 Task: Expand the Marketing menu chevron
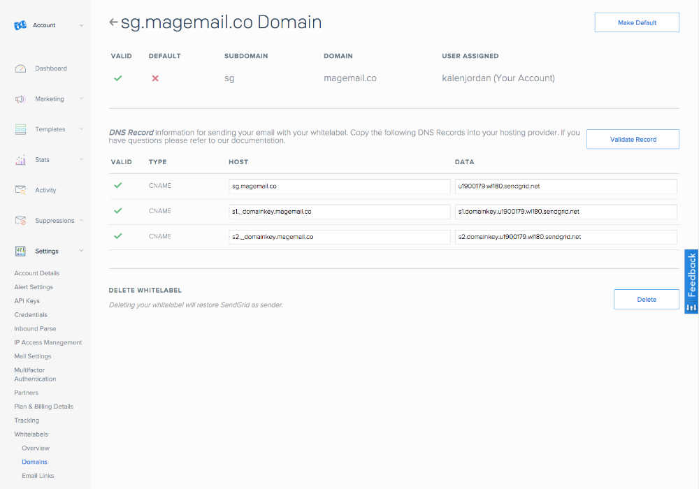pos(81,99)
